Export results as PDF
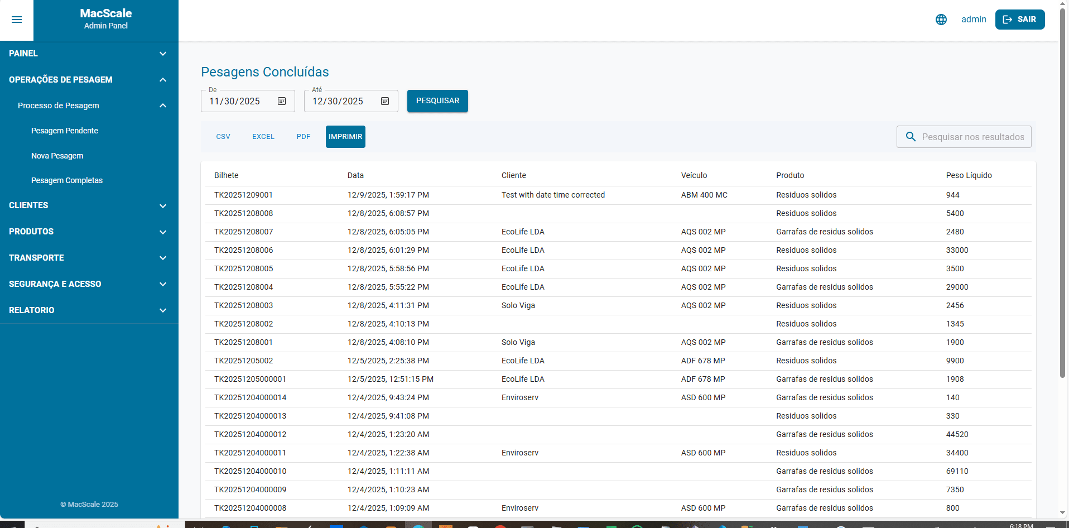1069x528 pixels. click(x=304, y=137)
